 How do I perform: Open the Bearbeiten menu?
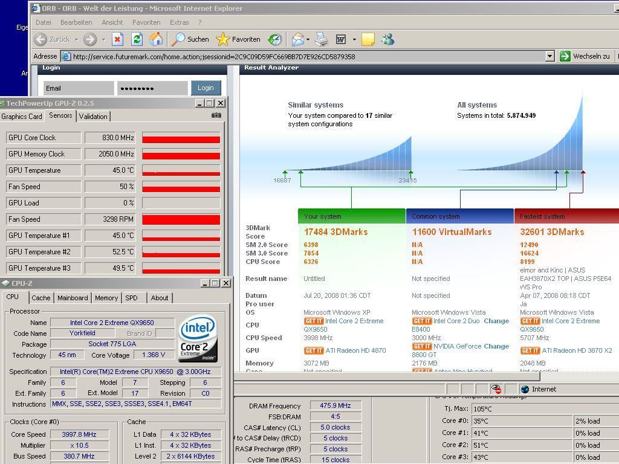point(76,22)
